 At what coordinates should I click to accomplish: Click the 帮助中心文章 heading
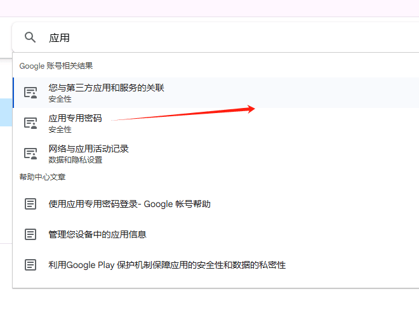[43, 177]
